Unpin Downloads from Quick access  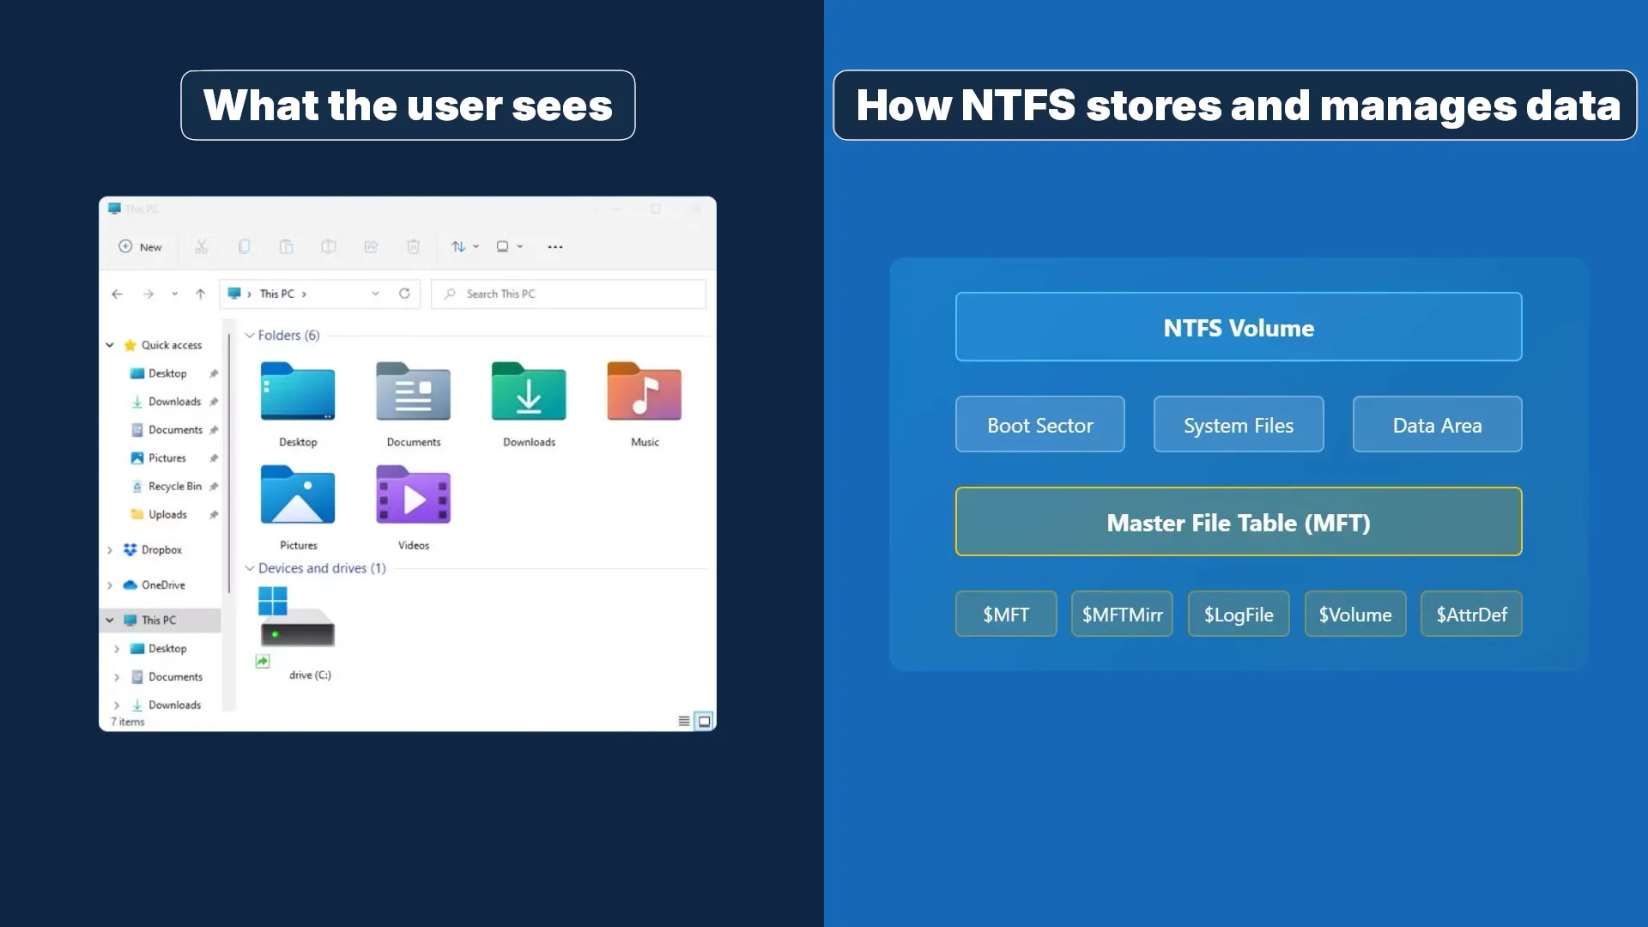[214, 401]
